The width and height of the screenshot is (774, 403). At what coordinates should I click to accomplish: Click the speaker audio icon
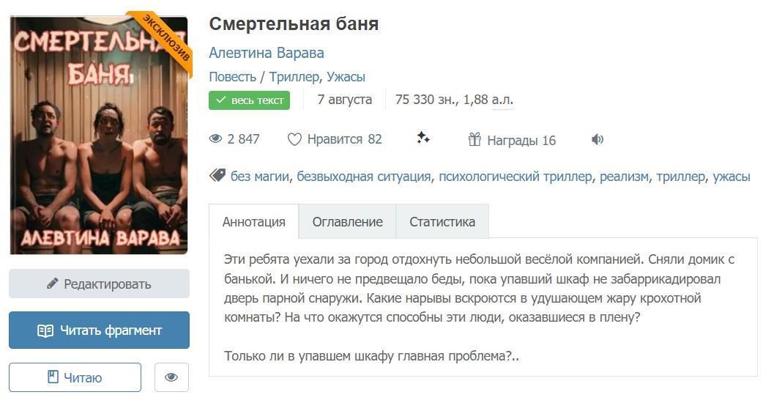click(598, 139)
